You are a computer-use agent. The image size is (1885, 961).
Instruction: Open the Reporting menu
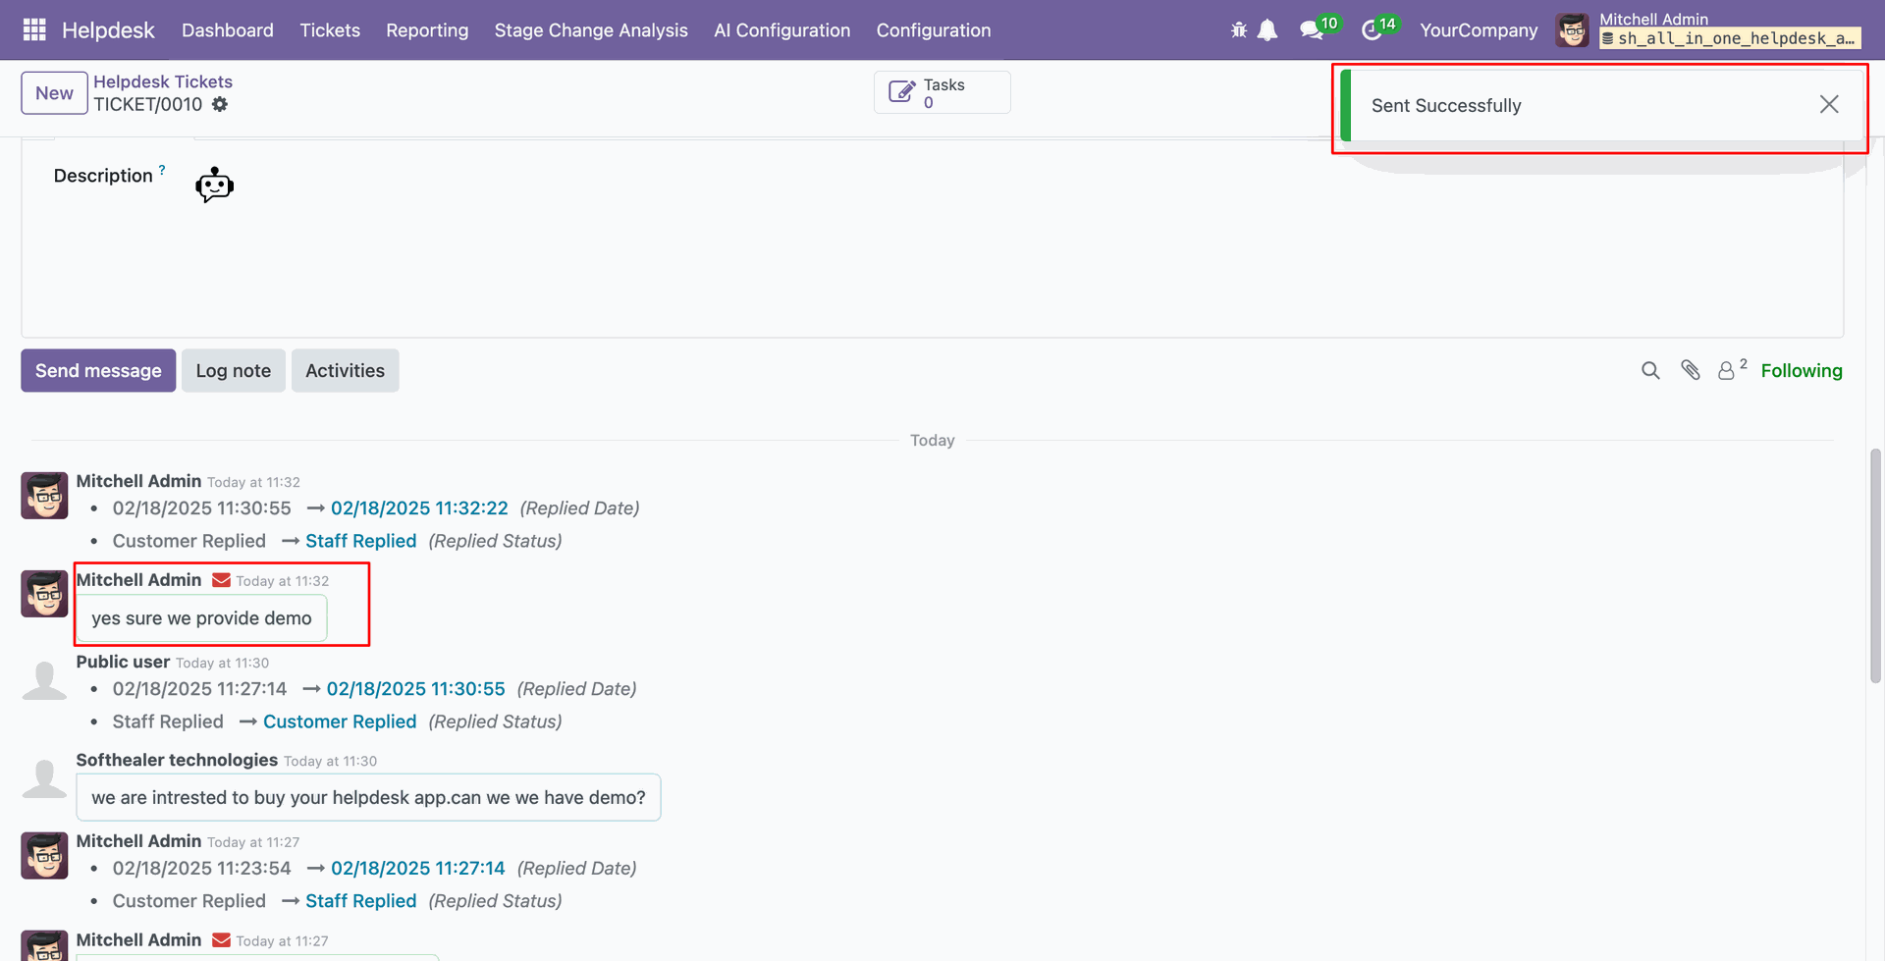[427, 30]
